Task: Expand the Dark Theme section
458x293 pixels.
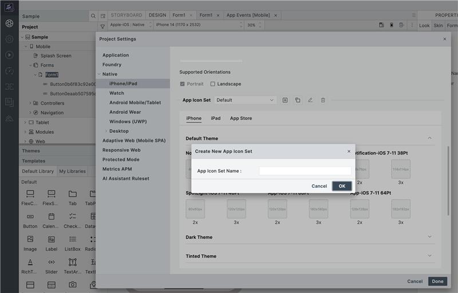Action: point(429,237)
